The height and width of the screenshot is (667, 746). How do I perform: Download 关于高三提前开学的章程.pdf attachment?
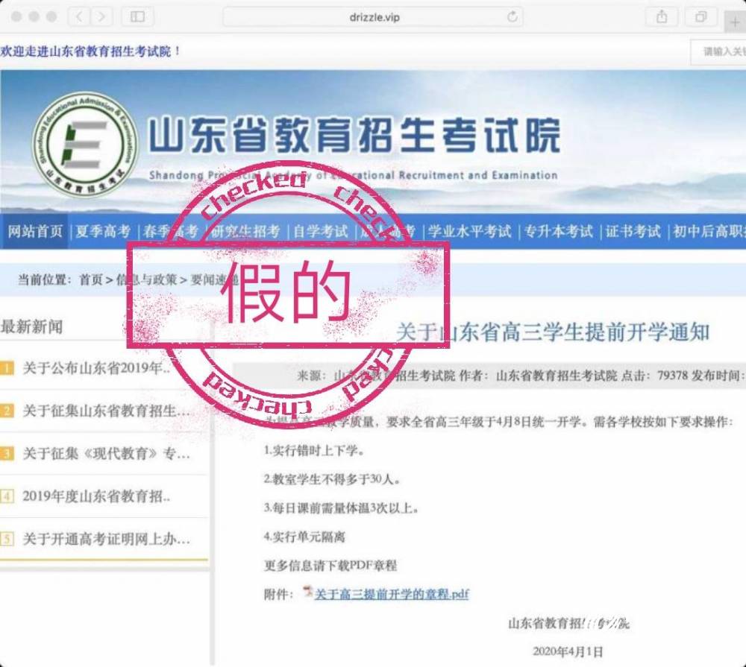tap(392, 594)
